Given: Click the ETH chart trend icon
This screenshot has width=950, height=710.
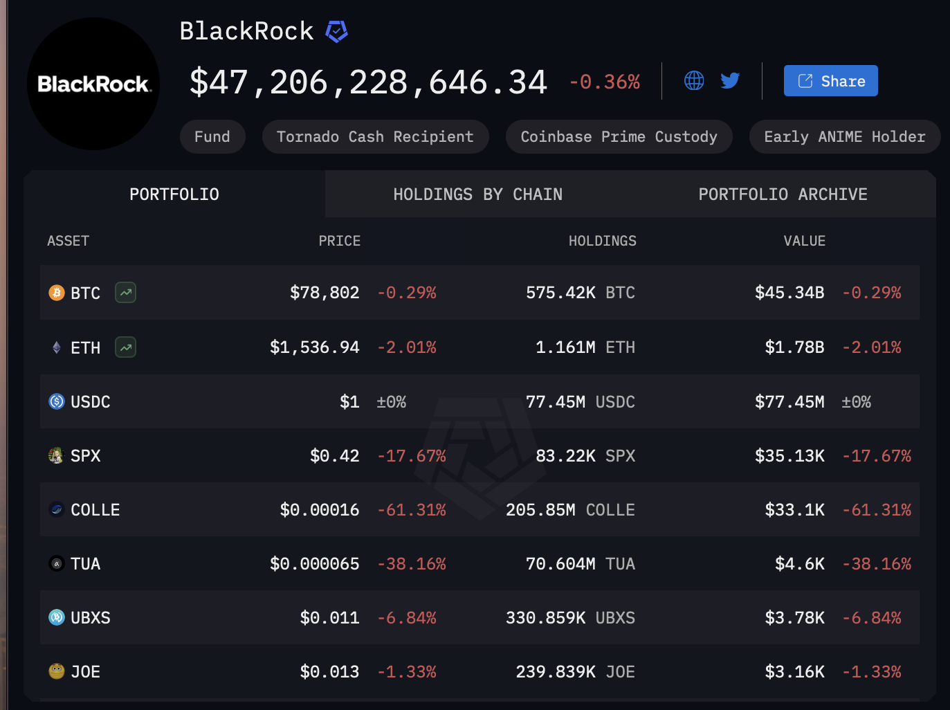Looking at the screenshot, I should pyautogui.click(x=125, y=347).
